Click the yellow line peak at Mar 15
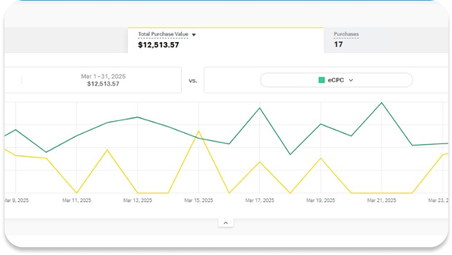The height and width of the screenshot is (255, 452). tap(198, 131)
